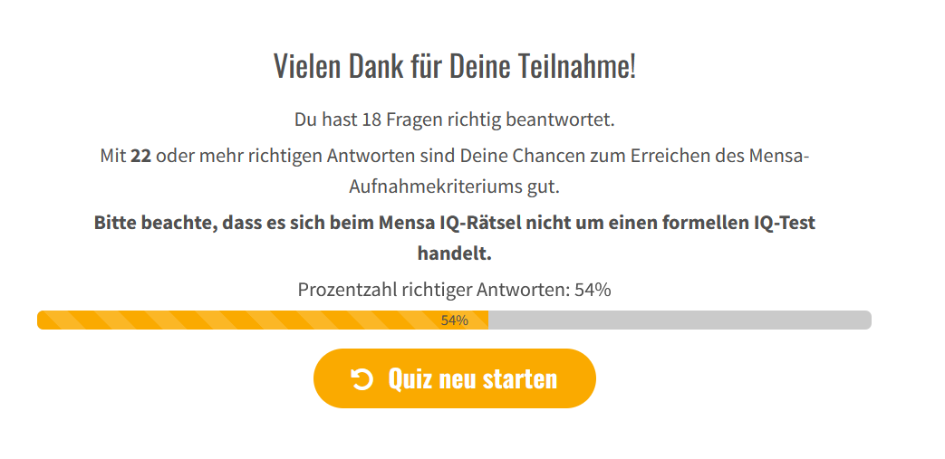The image size is (945, 459).
Task: Click the rounded orange start cap of progress bar
Action: point(43,320)
